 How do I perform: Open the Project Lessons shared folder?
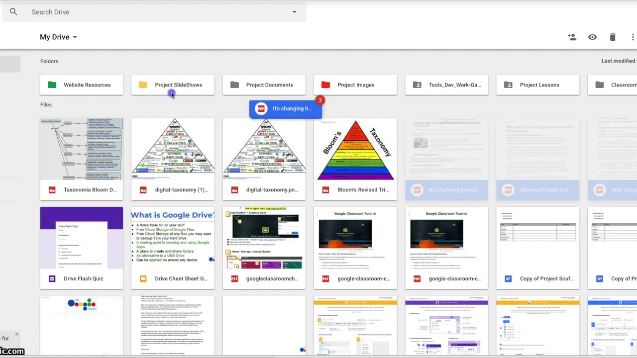pos(538,85)
